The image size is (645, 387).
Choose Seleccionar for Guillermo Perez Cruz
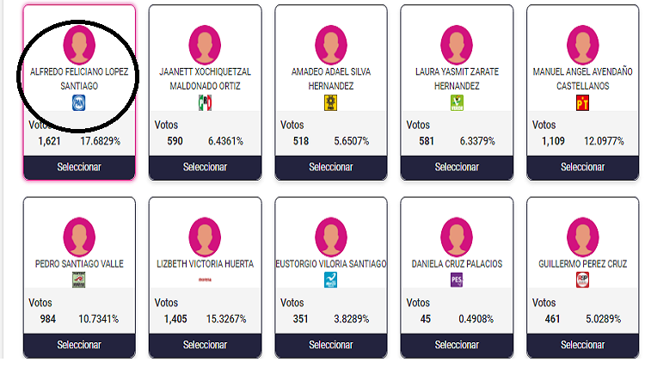pos(582,345)
